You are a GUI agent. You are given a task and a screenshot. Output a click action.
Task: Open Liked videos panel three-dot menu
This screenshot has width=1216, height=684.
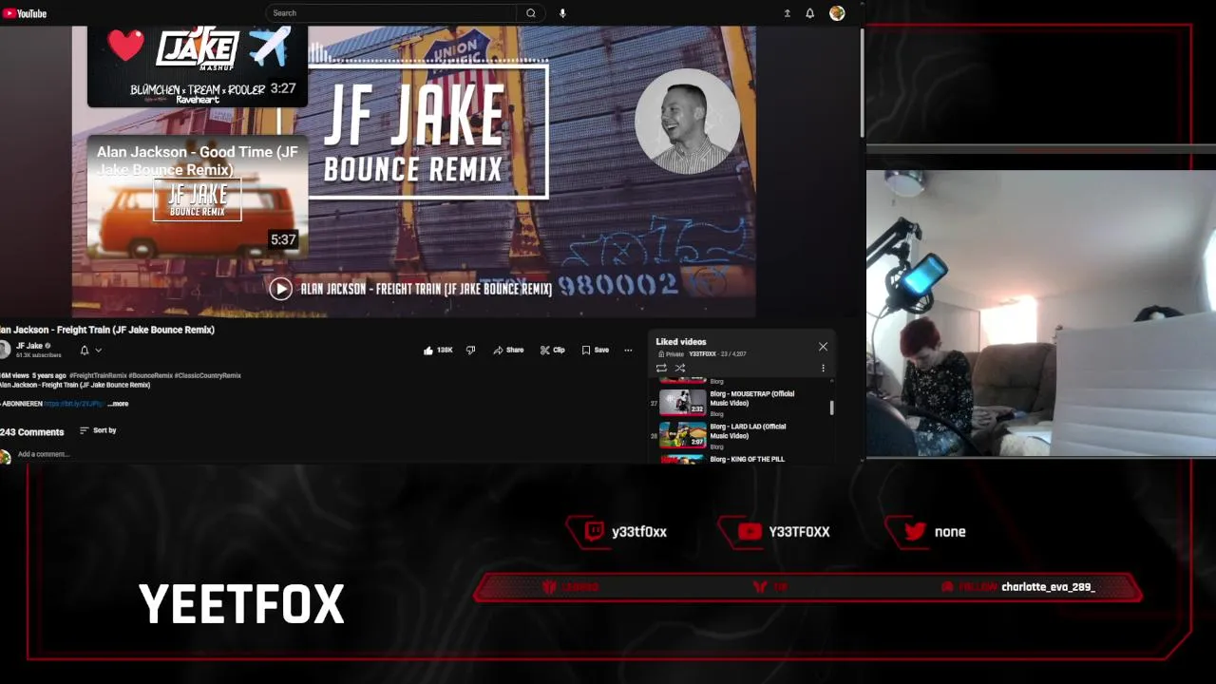click(823, 369)
